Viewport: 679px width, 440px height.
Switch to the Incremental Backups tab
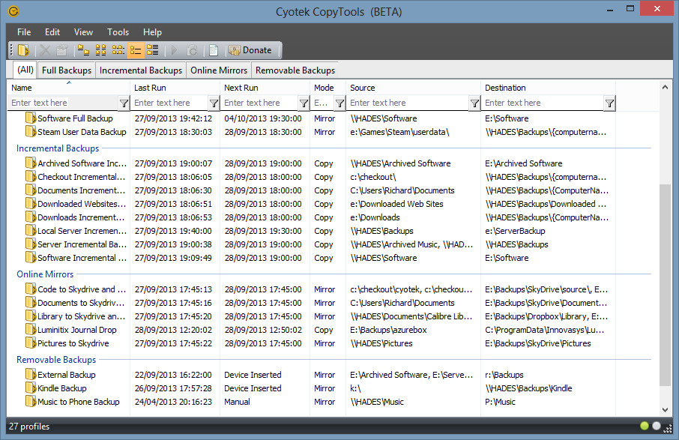(x=141, y=70)
